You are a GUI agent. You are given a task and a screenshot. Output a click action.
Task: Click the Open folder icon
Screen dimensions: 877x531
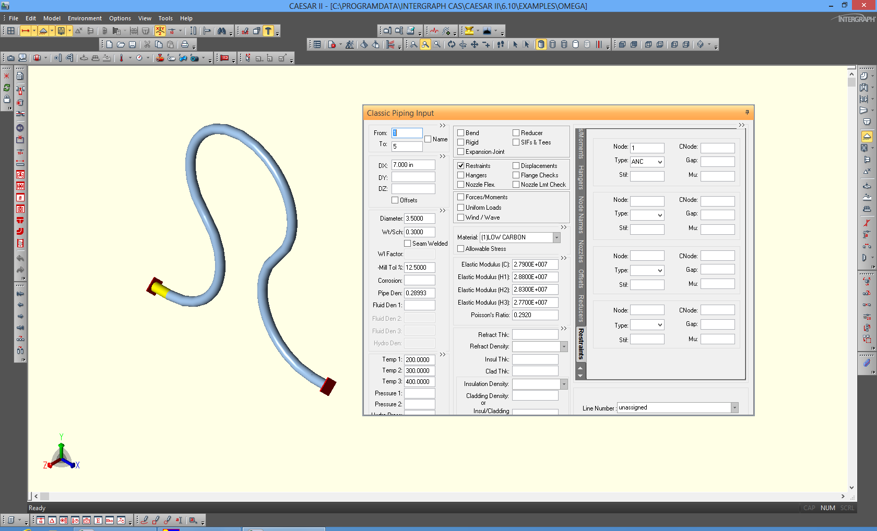(x=121, y=45)
